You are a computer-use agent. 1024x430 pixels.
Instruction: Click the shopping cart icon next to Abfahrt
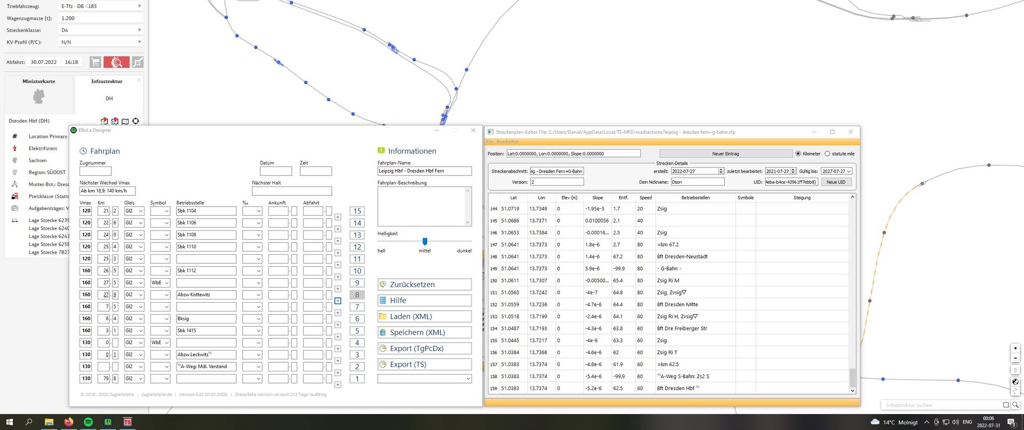click(x=95, y=62)
